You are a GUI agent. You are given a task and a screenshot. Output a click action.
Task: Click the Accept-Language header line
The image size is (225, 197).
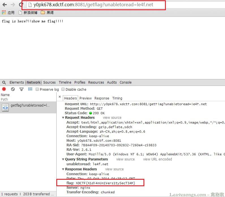[106, 132]
